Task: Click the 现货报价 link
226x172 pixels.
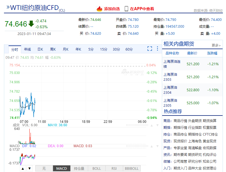Action: click(180, 141)
